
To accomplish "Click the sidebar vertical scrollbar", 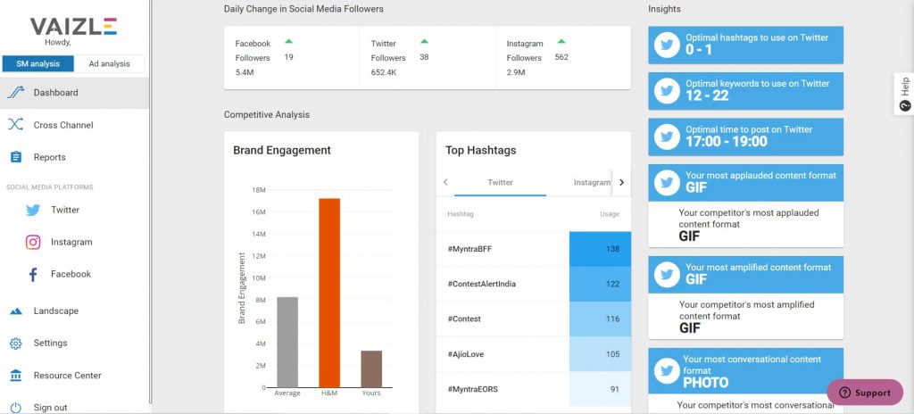I will pos(150,201).
